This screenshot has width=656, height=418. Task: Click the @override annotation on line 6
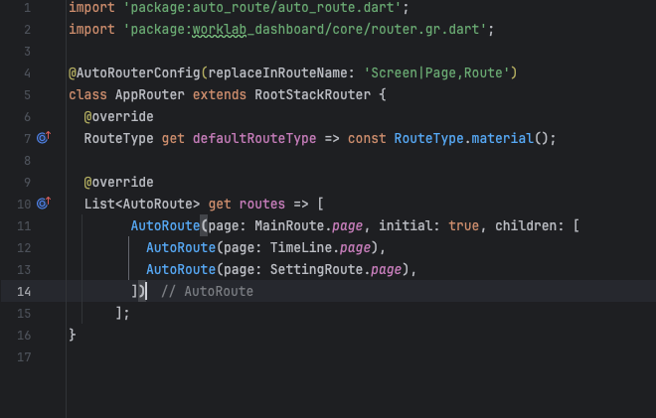coord(119,116)
